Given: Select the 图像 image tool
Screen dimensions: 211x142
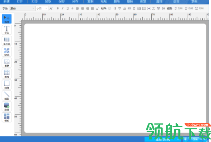Looking at the screenshot, I should click(7, 63).
